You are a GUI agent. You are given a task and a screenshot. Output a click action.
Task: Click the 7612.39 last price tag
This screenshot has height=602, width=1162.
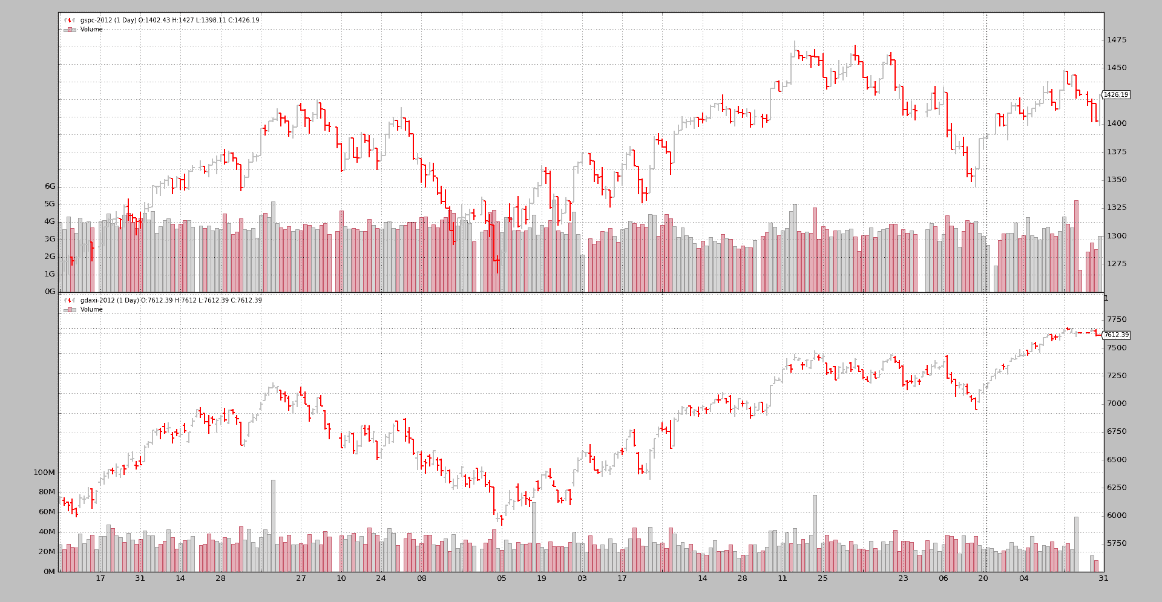pyautogui.click(x=1115, y=335)
